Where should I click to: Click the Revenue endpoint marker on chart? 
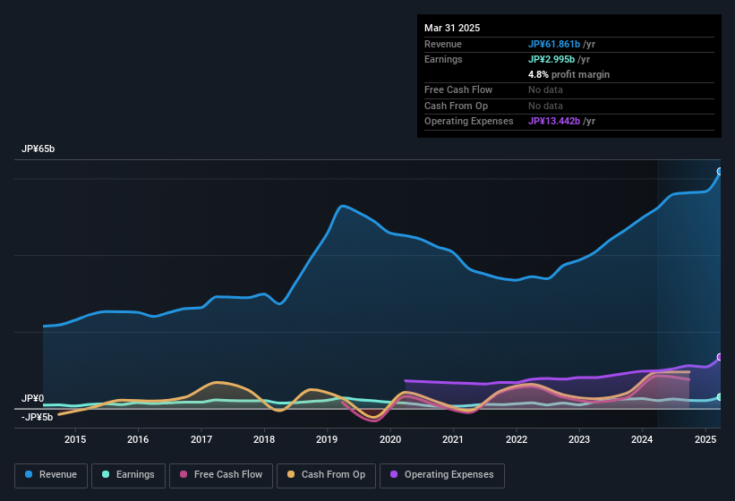click(x=720, y=172)
